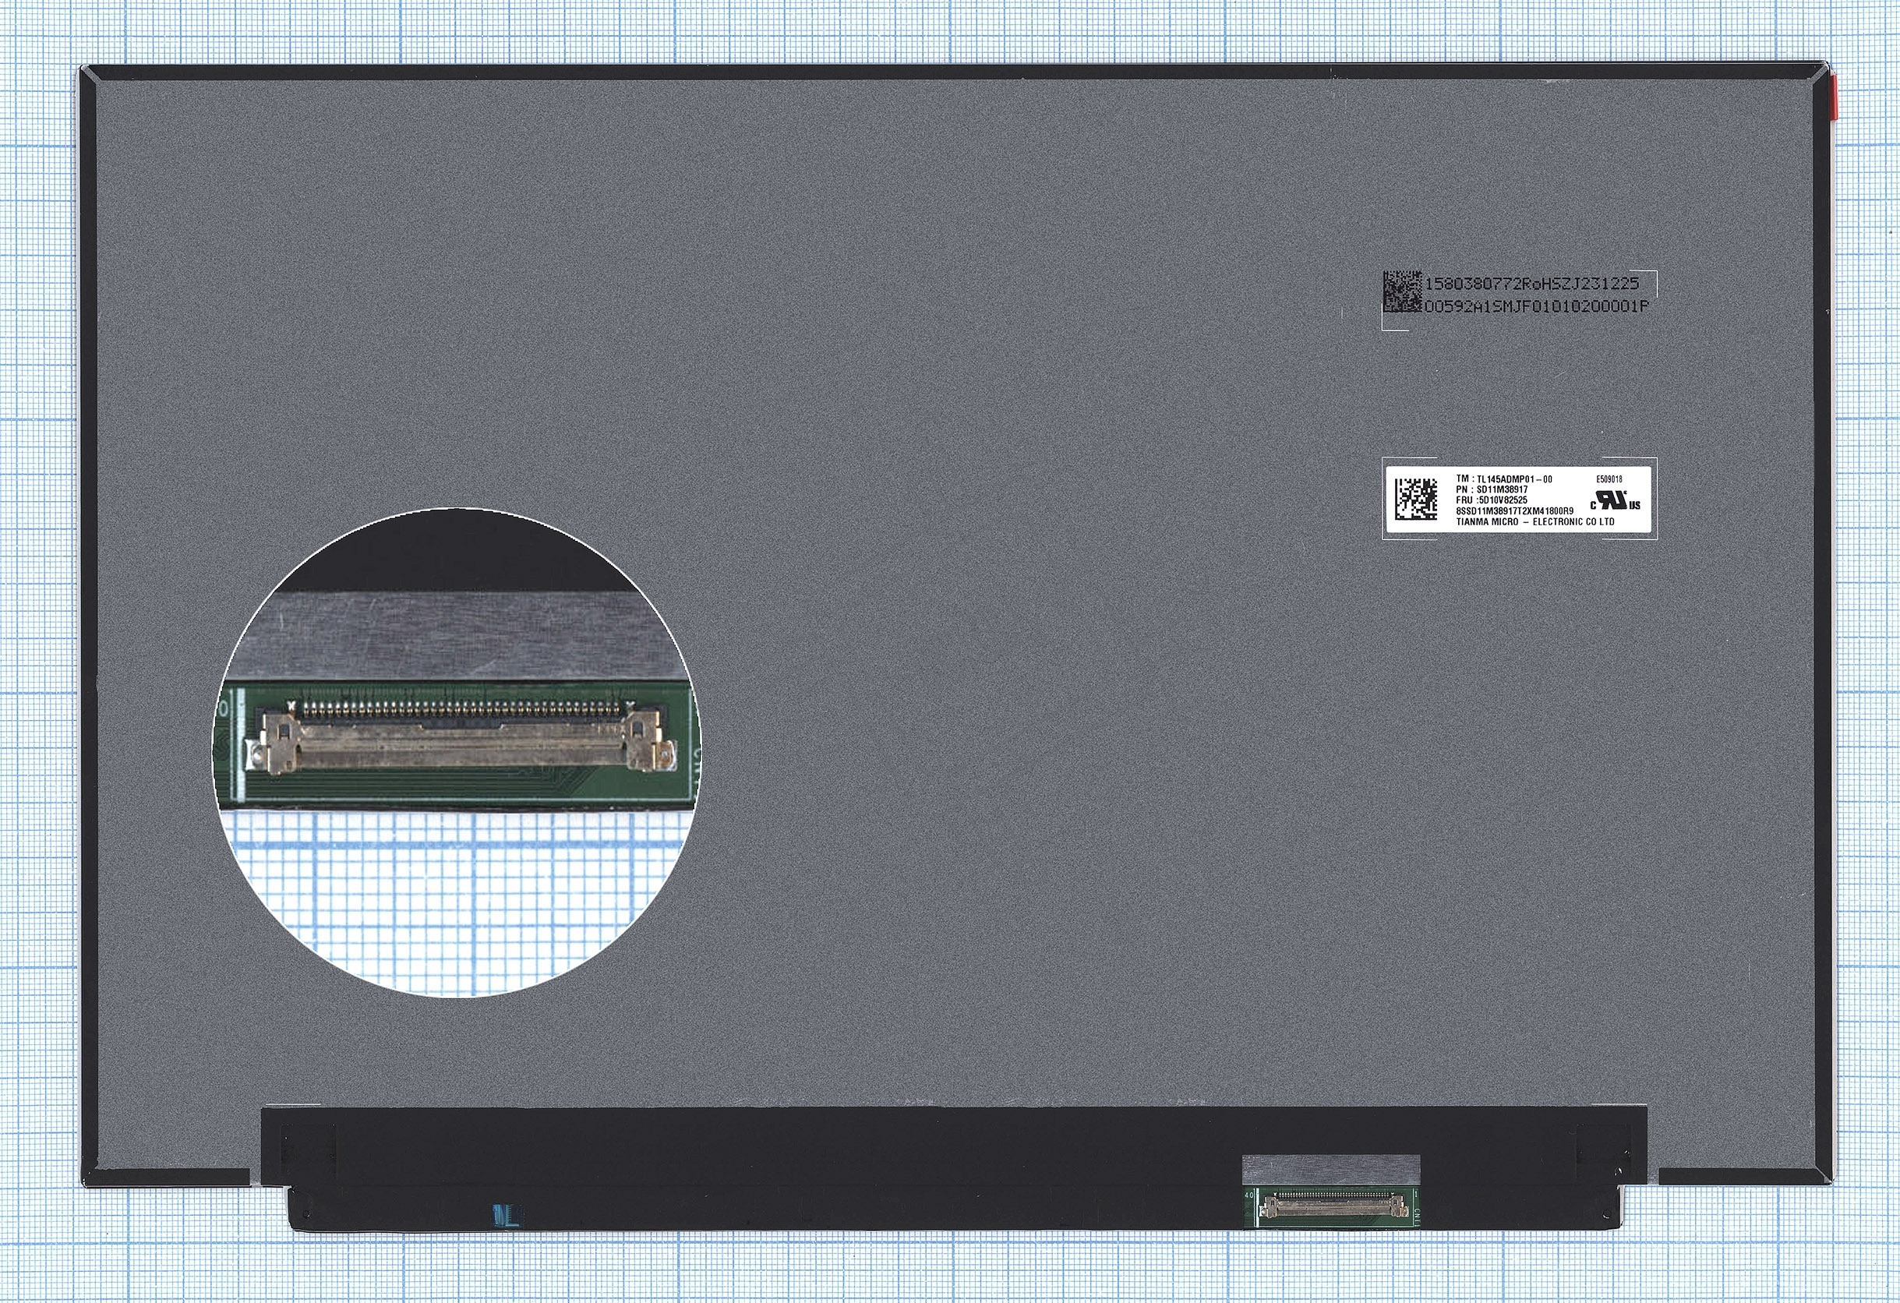Click the data matrix code on the white label
This screenshot has height=1303, width=1900.
[1416, 499]
